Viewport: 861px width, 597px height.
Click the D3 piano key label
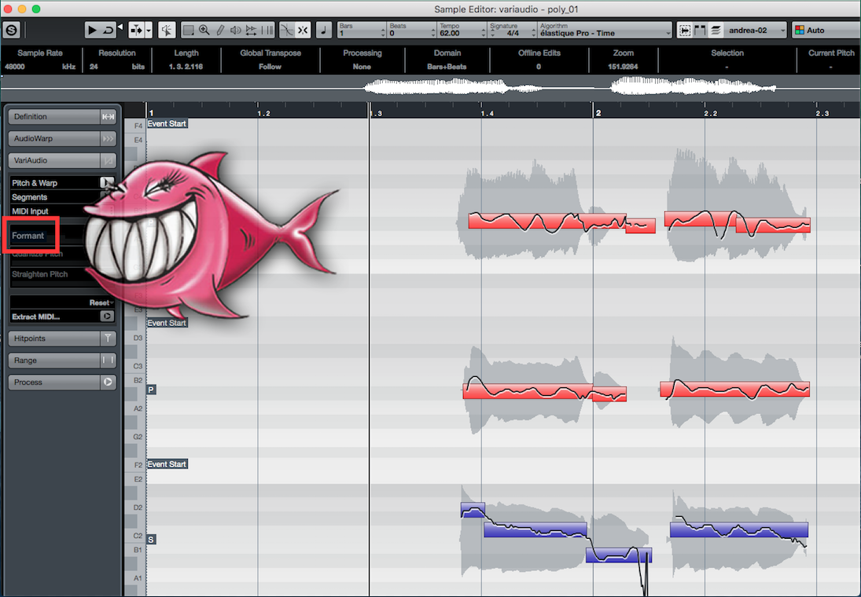138,338
